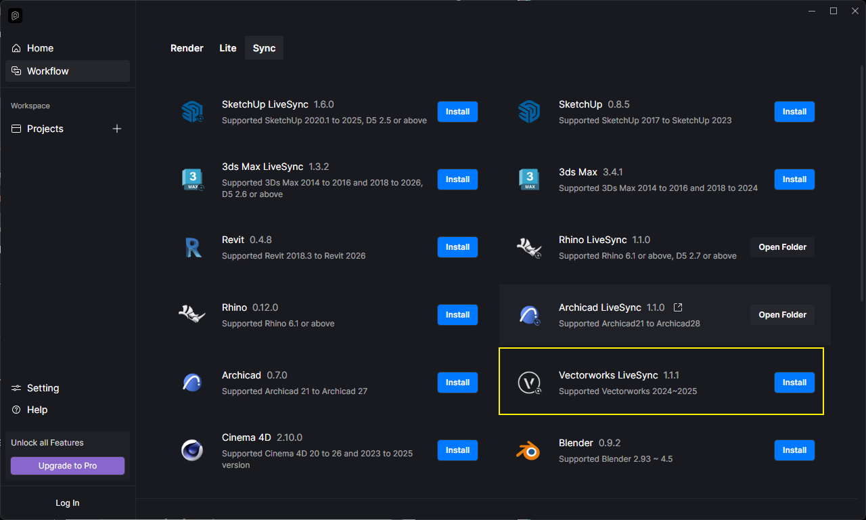Install Archicad 0.7.0 plugin
This screenshot has width=866, height=520.
[457, 383]
